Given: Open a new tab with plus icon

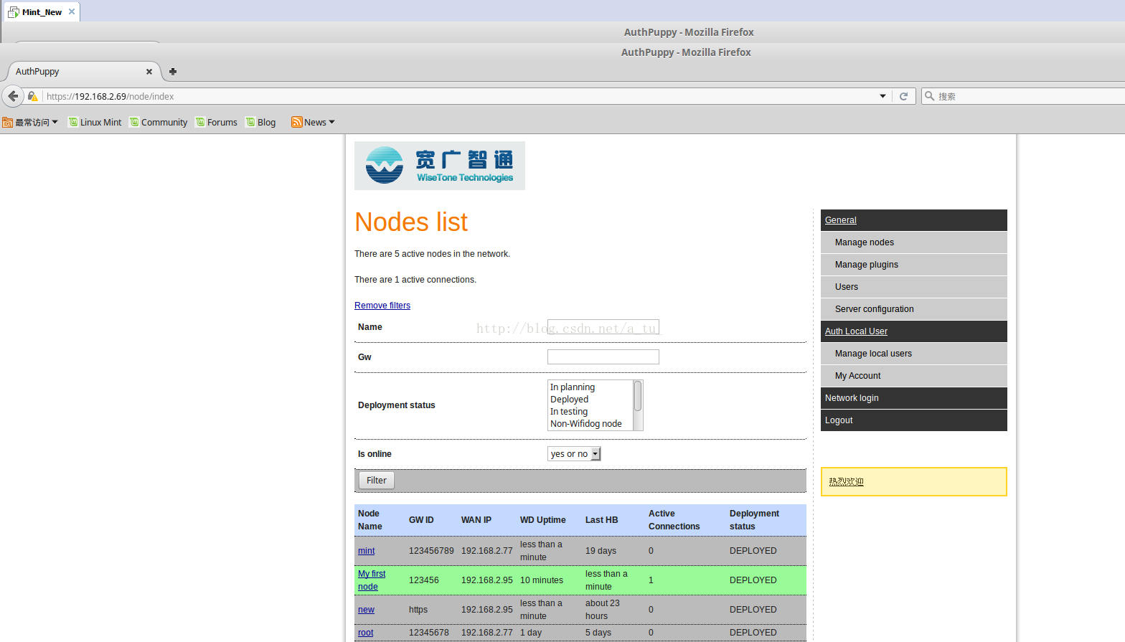Looking at the screenshot, I should click(173, 72).
